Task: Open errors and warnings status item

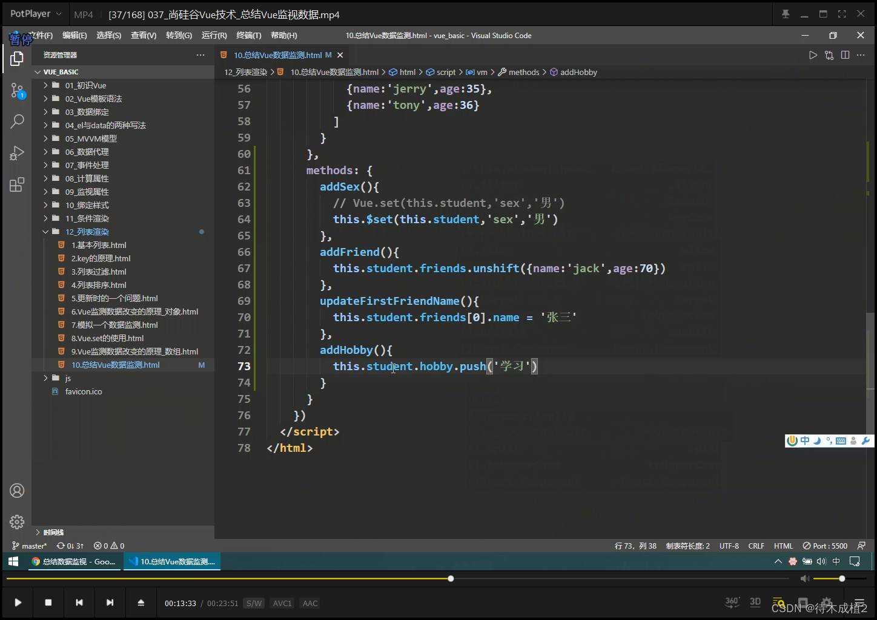Action: [x=109, y=546]
